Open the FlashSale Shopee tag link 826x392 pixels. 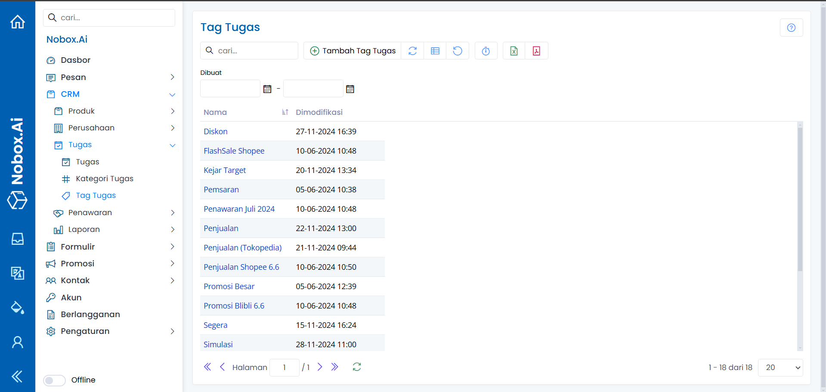[234, 151]
